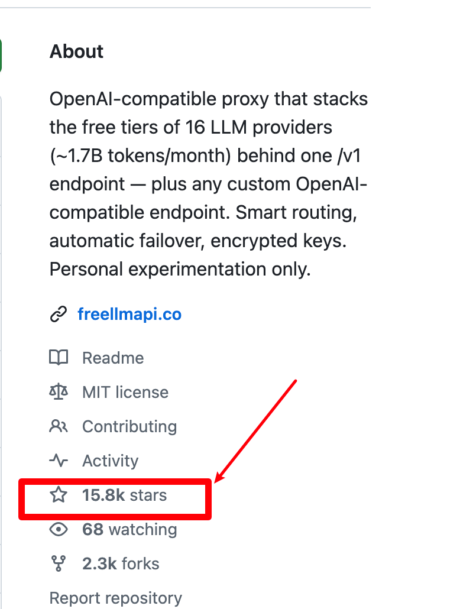The image size is (473, 609).
Task: Click the eye icon beside 68 watching
Action: tap(59, 529)
